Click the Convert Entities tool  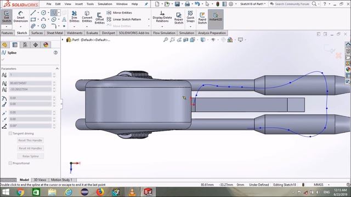click(87, 16)
